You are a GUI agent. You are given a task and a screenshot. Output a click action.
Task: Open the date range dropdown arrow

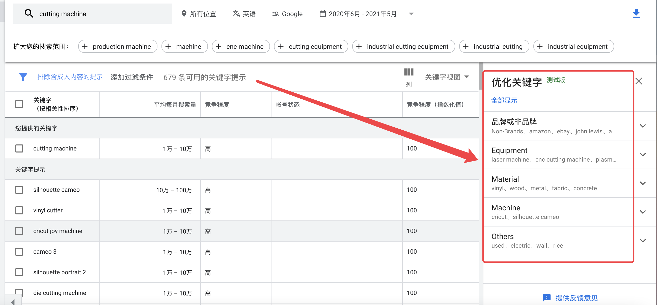(411, 14)
